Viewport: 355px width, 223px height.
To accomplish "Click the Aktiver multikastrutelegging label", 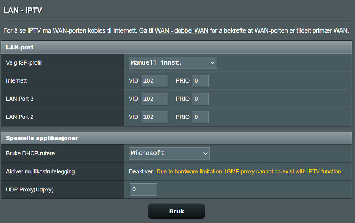I will 40,172.
